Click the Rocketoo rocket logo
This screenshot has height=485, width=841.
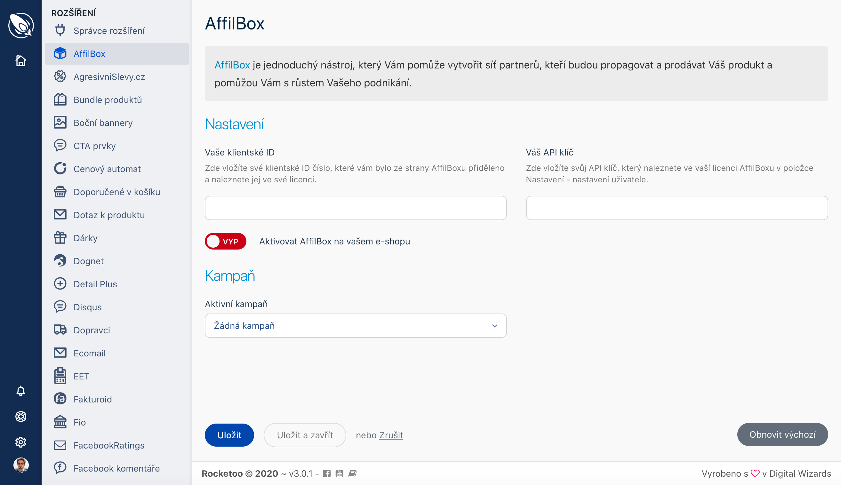click(21, 25)
